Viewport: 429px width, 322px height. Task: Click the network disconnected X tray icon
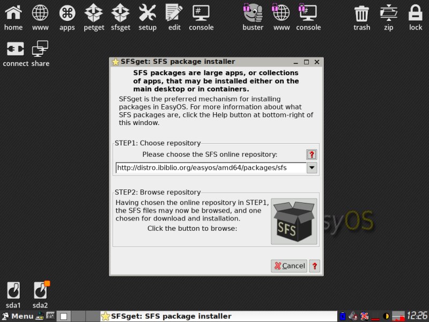[x=364, y=316]
